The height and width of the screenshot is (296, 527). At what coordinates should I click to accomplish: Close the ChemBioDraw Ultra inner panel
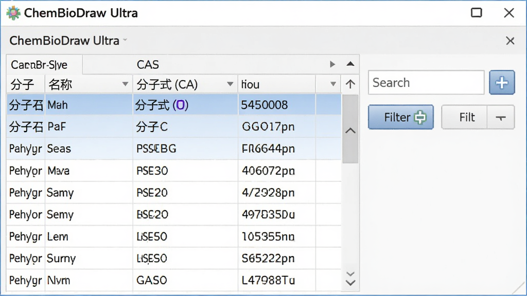(510, 41)
